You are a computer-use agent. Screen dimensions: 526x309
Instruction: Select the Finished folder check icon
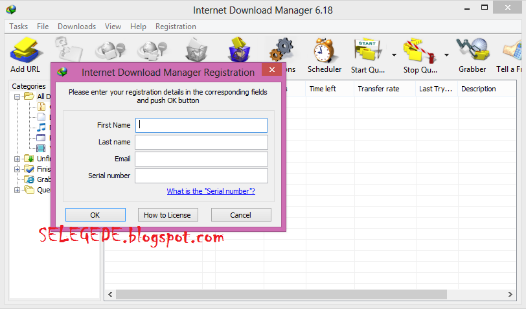pyautogui.click(x=29, y=169)
